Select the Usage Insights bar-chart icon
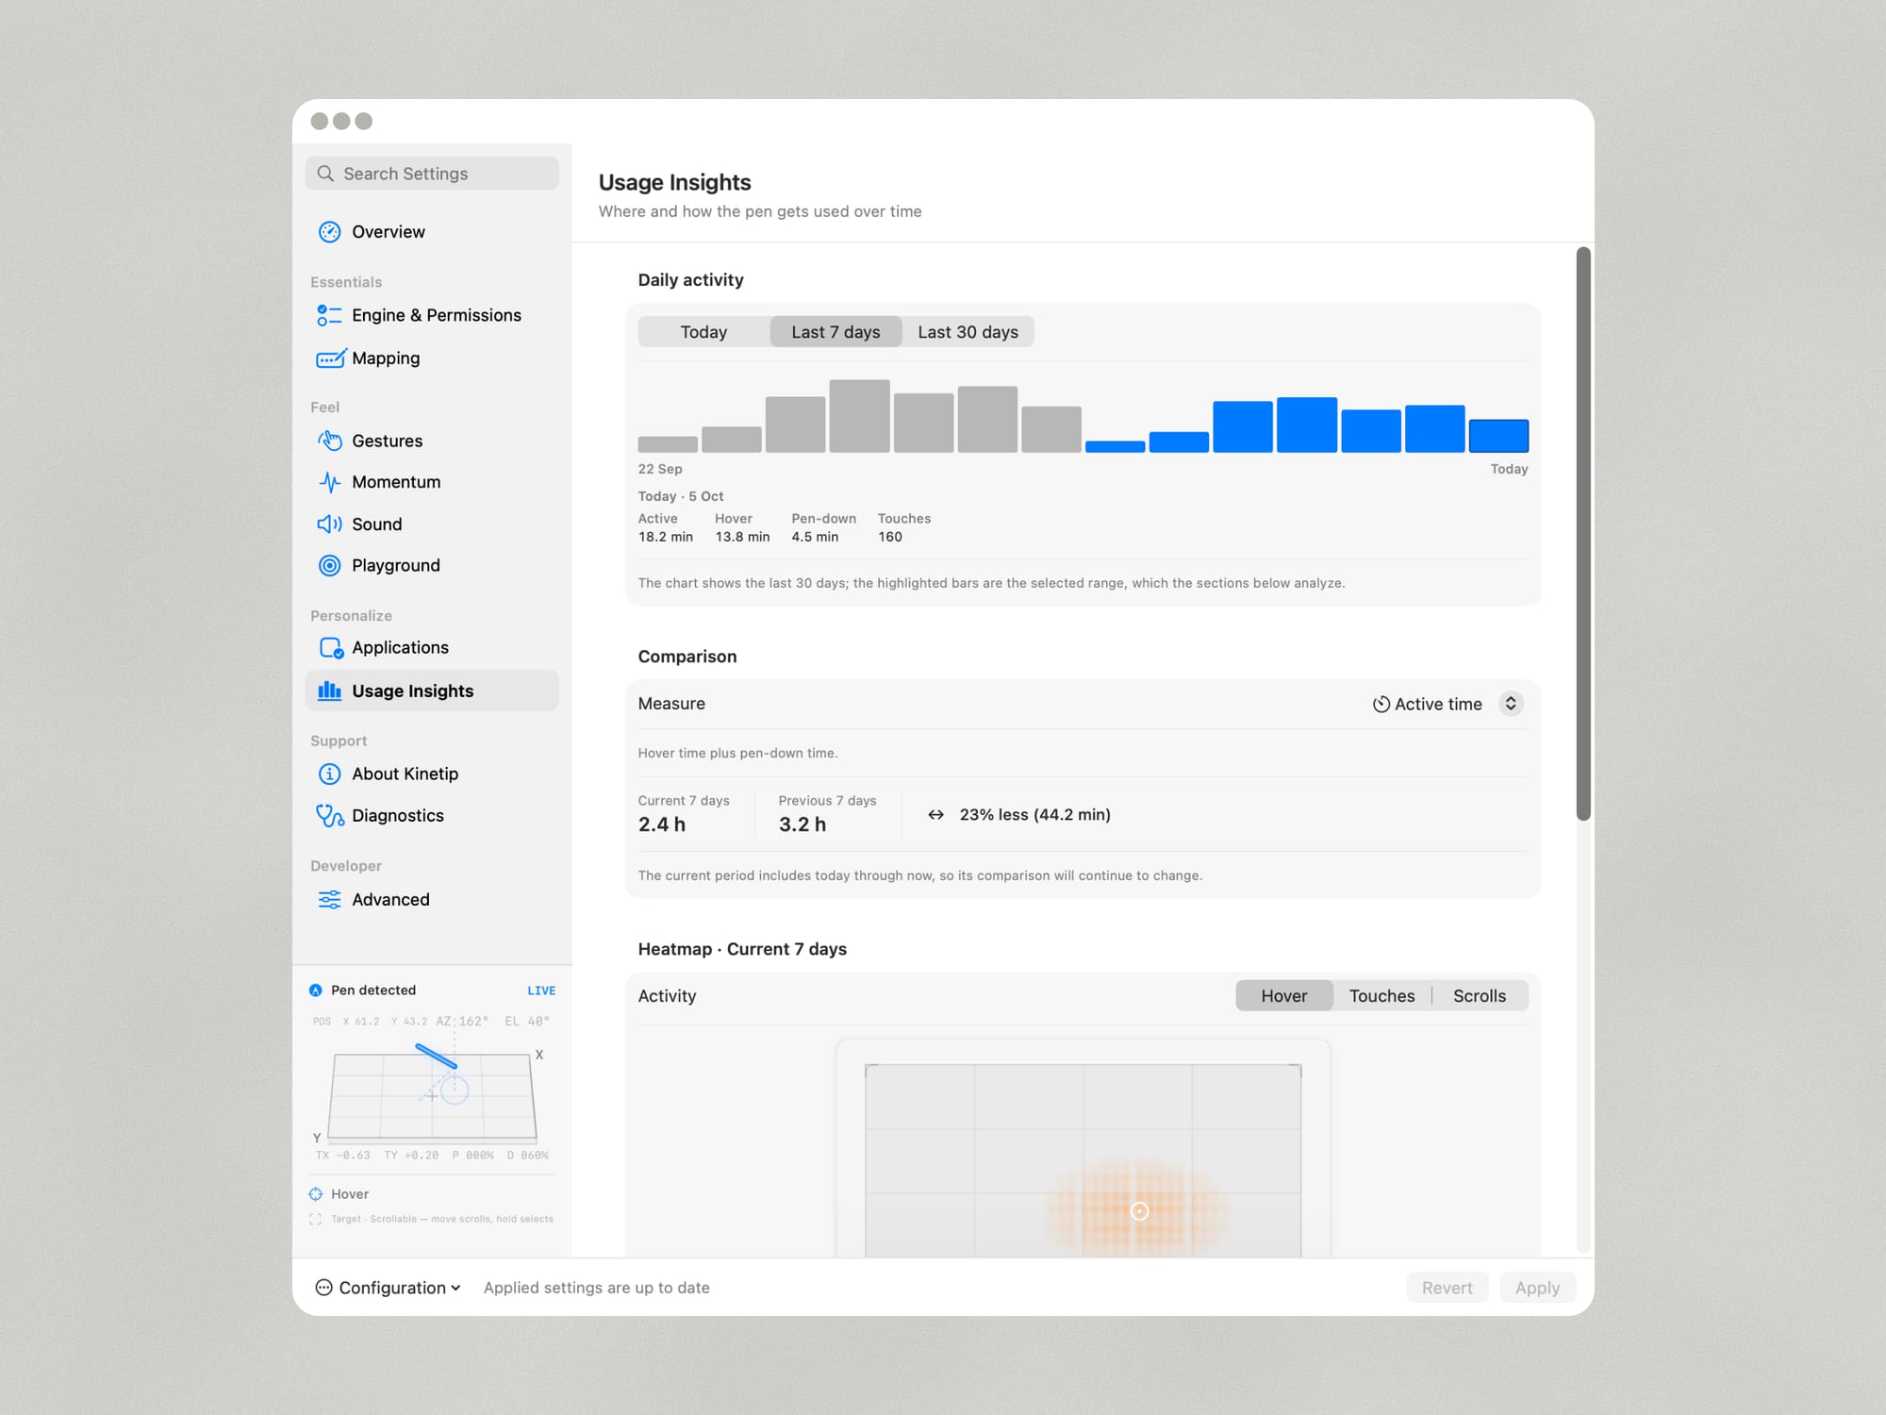The width and height of the screenshot is (1886, 1415). (329, 691)
